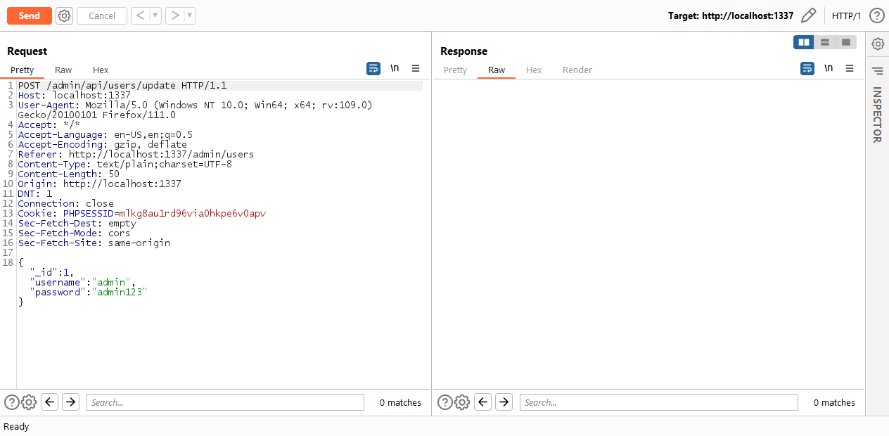Click the Cancel button
889x436 pixels.
tap(101, 15)
